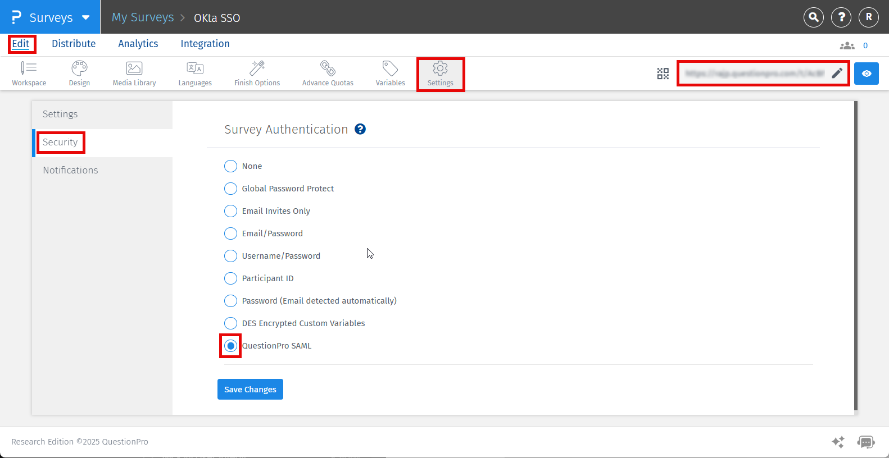889x458 pixels.
Task: Switch to the Integration tab
Action: click(x=205, y=44)
